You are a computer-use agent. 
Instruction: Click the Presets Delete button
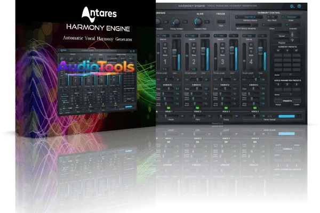(x=297, y=101)
